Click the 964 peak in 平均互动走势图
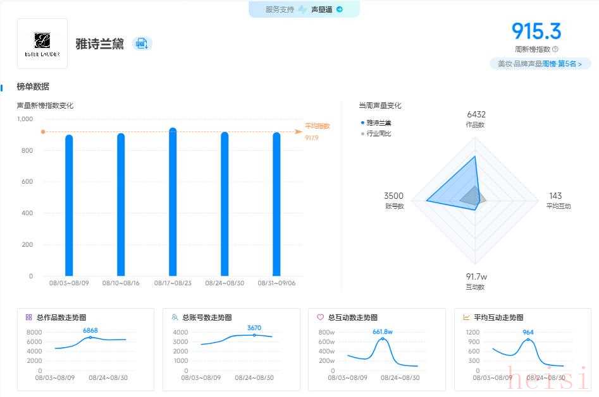Image resolution: width=599 pixels, height=397 pixels. pyautogui.click(x=528, y=339)
